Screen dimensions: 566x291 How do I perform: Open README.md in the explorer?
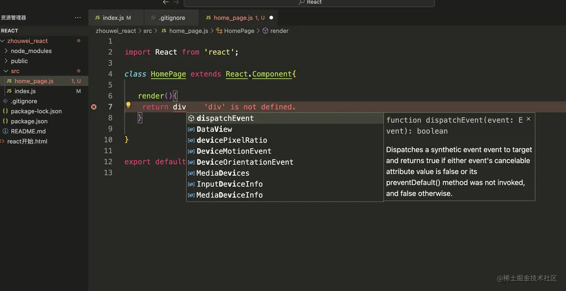(x=44, y=131)
